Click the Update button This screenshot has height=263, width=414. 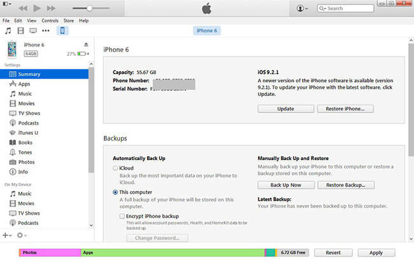(286, 109)
